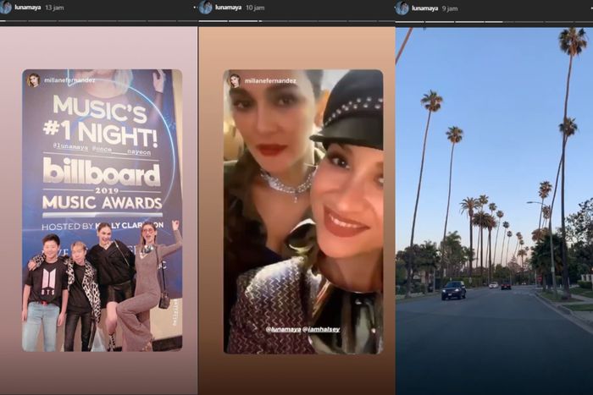The image size is (593, 395).
Task: Tap millanefernandez's avatar on the selfie repost
Action: (x=235, y=80)
